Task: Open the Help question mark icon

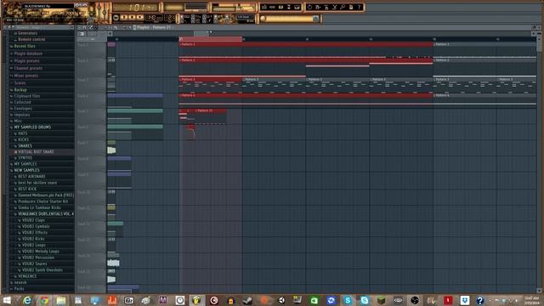Action: click(360, 7)
